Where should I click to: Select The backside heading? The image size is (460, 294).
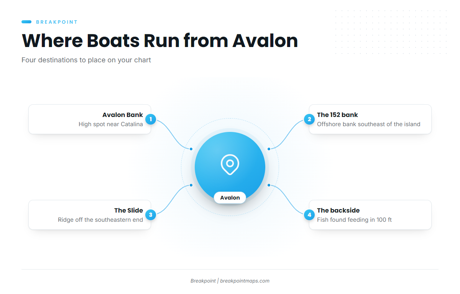click(338, 210)
